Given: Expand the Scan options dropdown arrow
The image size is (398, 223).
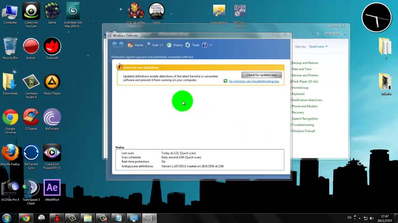Looking at the screenshot, I should pos(162,45).
